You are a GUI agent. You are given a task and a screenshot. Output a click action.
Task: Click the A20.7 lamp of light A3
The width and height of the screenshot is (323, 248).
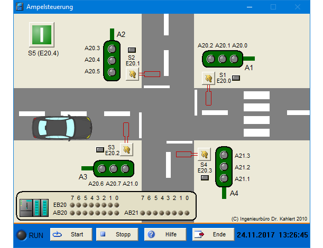tap(113, 169)
